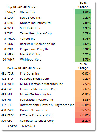98x133 pixels.
Task: Click the BTU ticker symbol
Action: (x=10, y=79)
